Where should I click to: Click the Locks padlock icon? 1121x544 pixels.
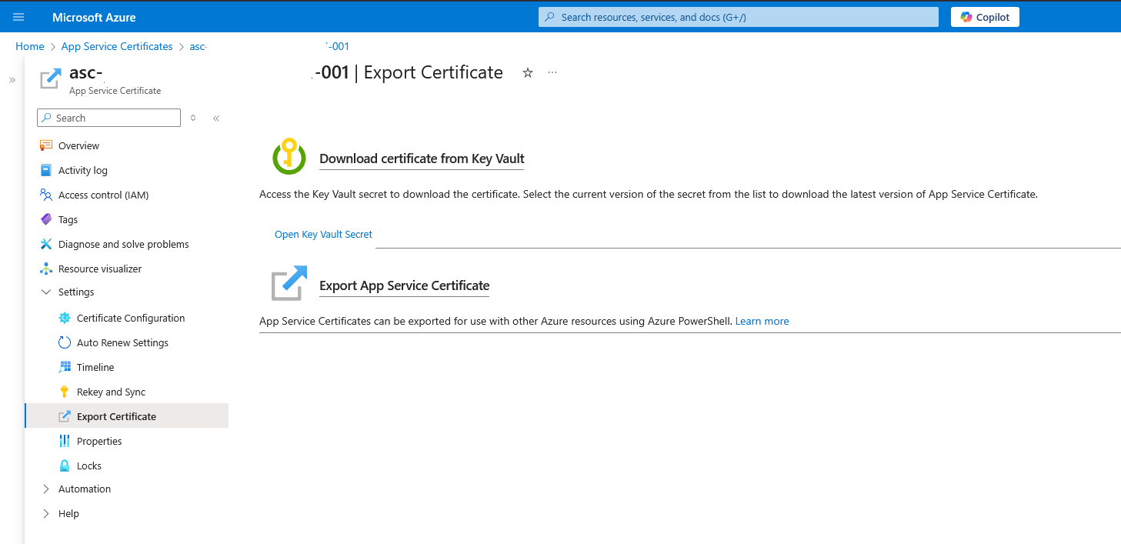point(65,466)
